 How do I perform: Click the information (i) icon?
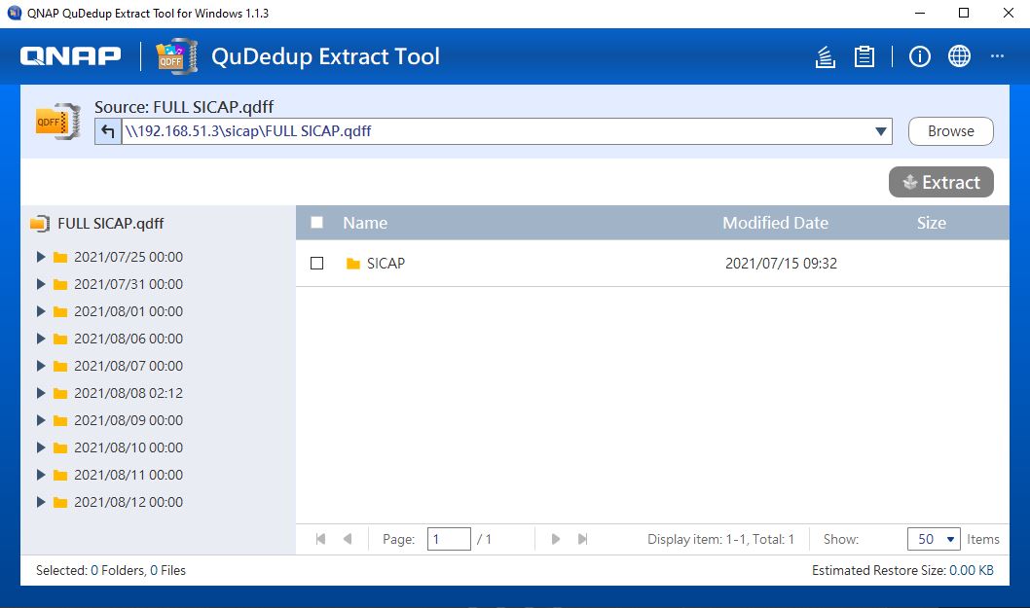click(x=920, y=57)
